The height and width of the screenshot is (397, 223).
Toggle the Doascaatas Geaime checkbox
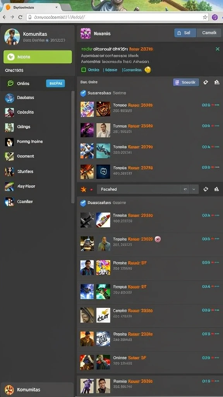click(83, 203)
